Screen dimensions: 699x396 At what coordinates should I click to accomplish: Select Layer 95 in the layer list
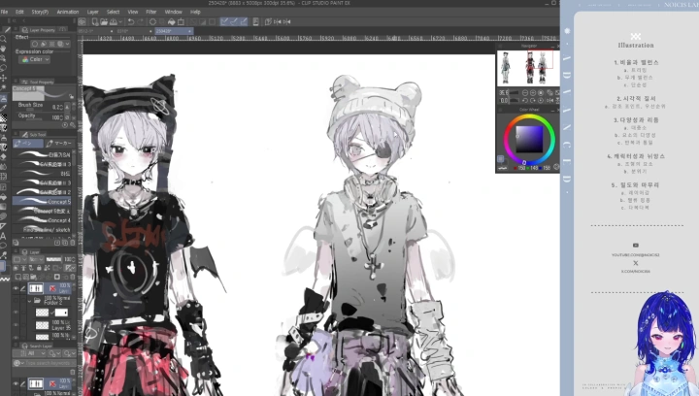click(x=50, y=325)
